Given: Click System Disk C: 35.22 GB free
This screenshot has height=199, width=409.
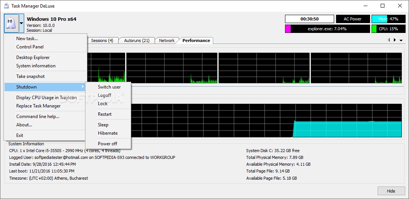Looking at the screenshot, I should 273,151.
